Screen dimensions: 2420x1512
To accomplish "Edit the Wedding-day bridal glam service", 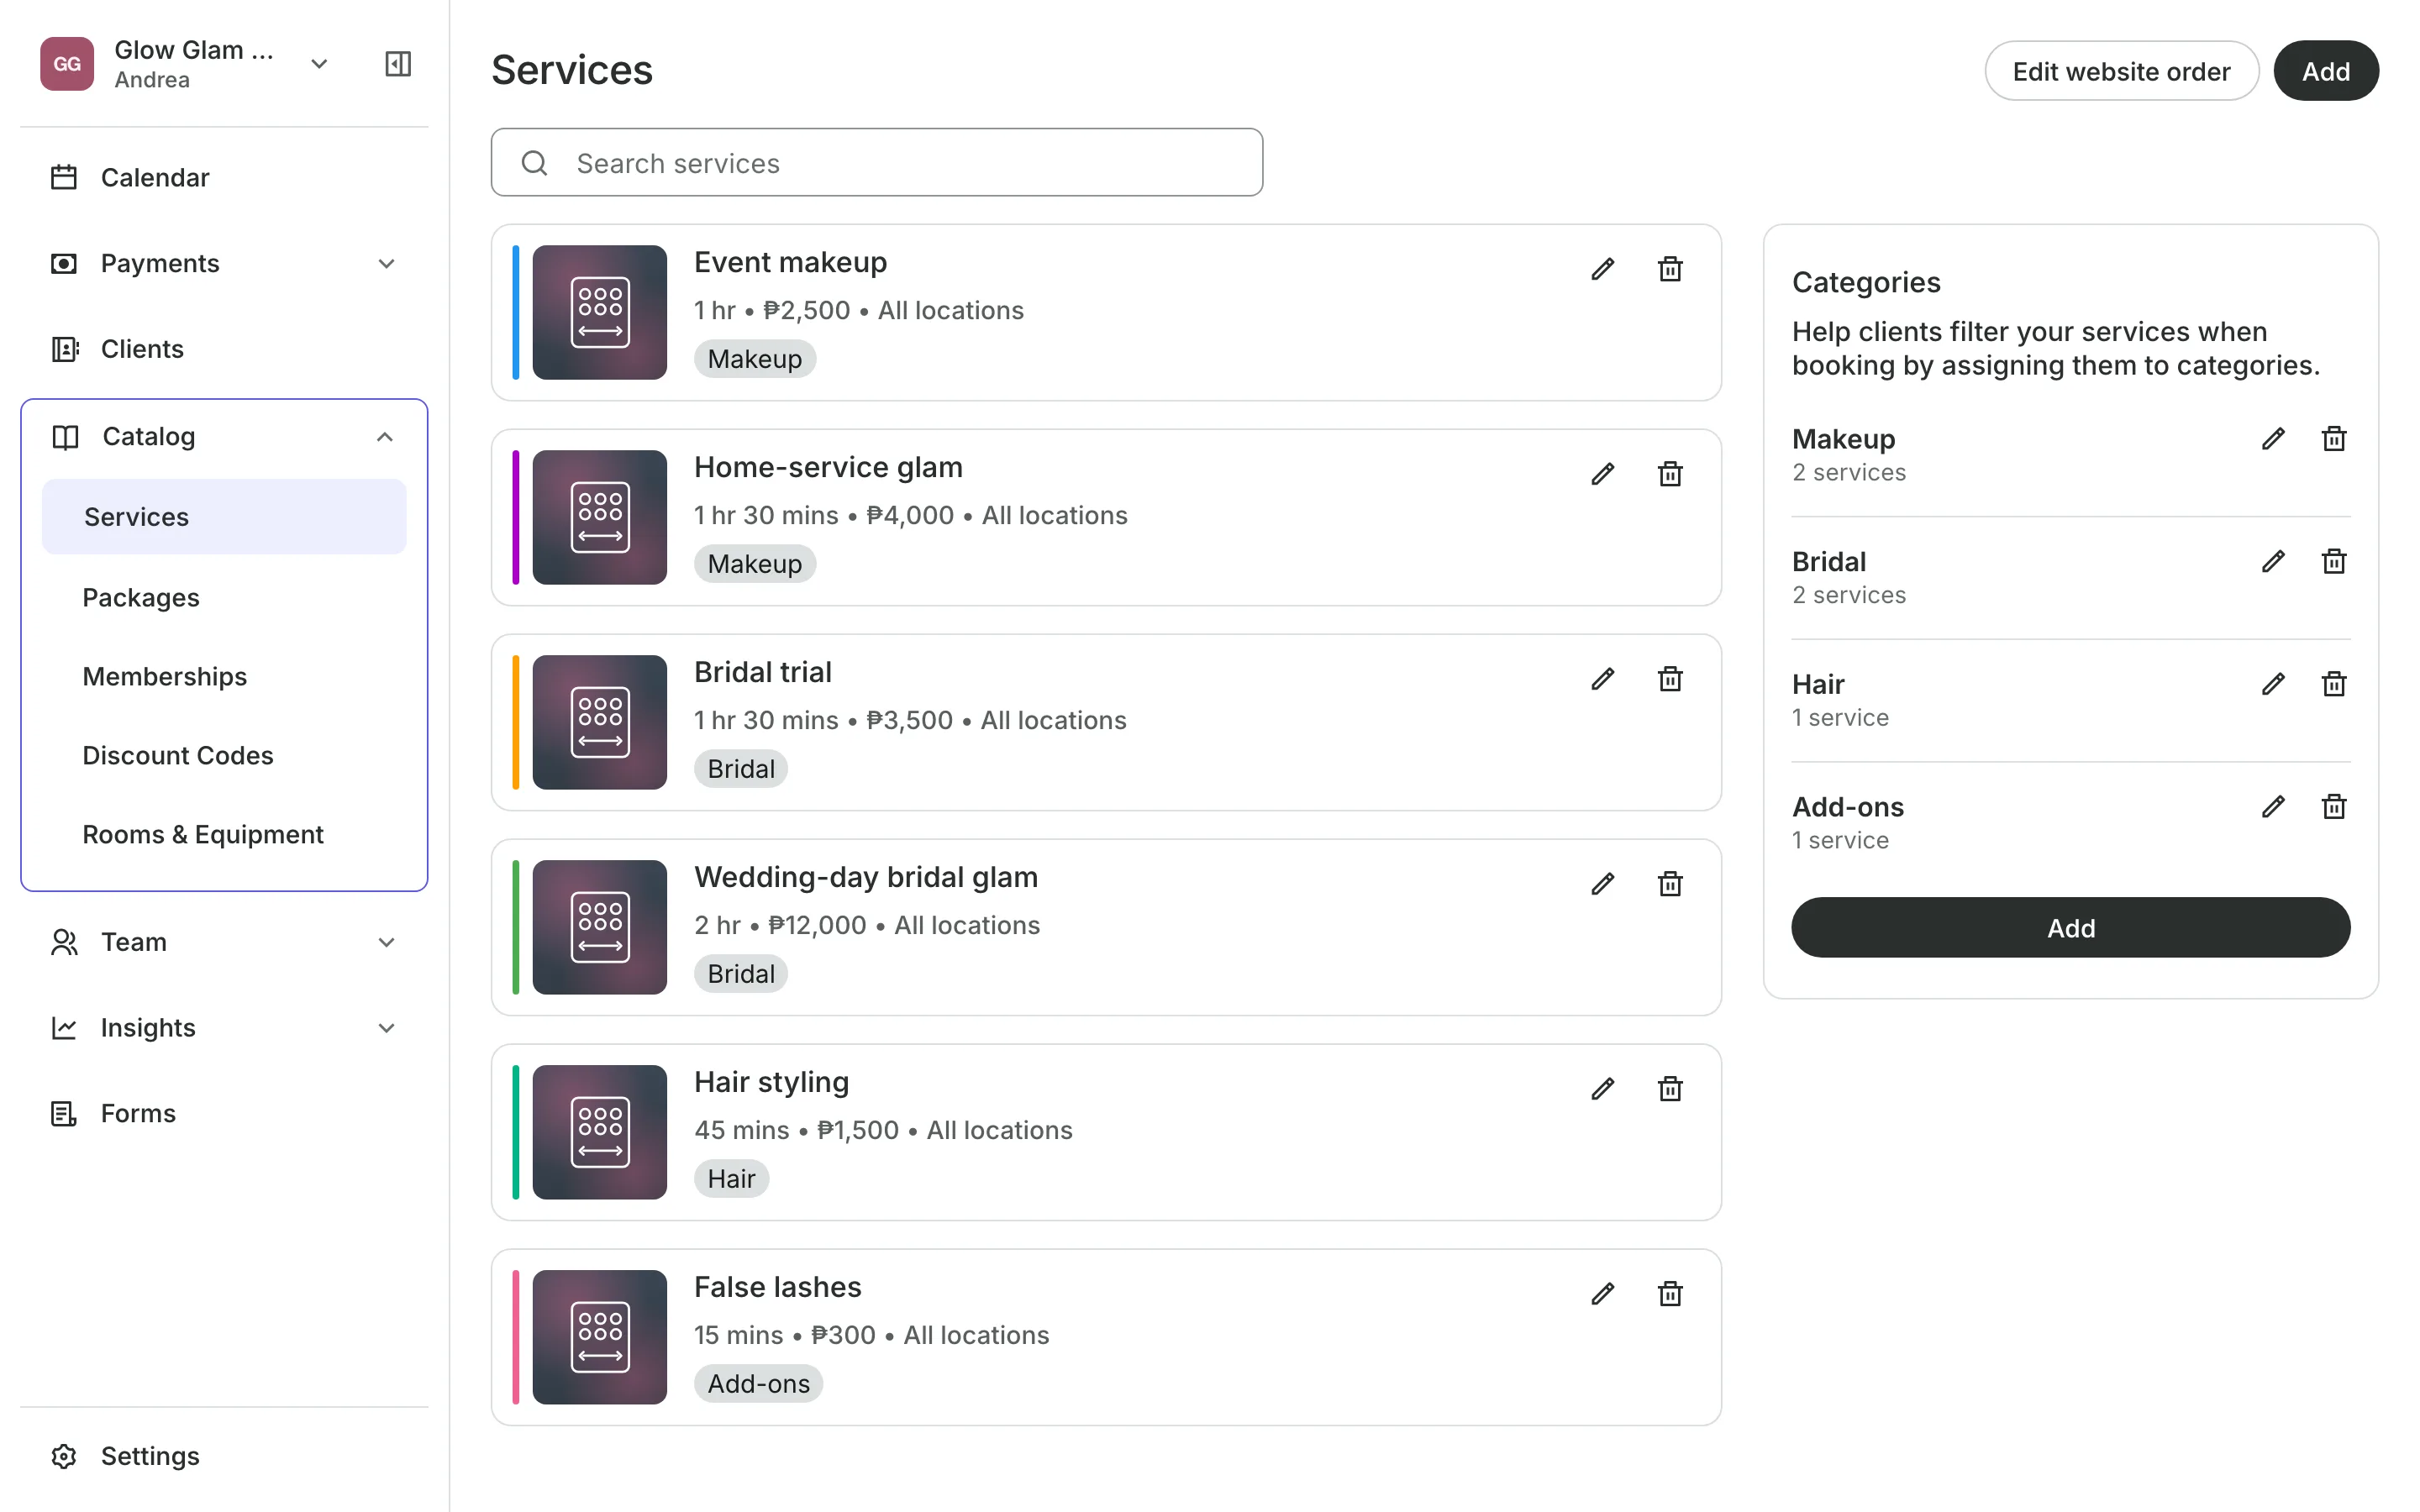I will [x=1602, y=884].
